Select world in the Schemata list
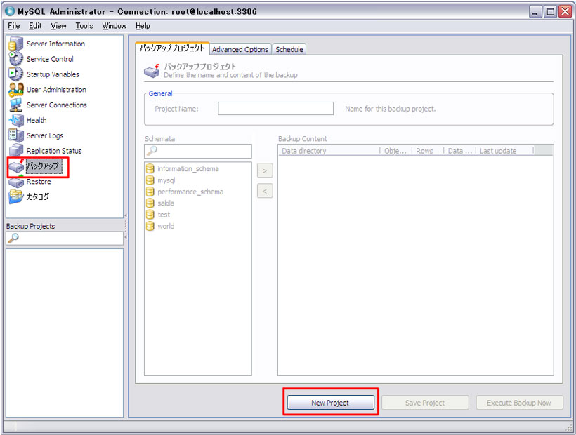 166,226
